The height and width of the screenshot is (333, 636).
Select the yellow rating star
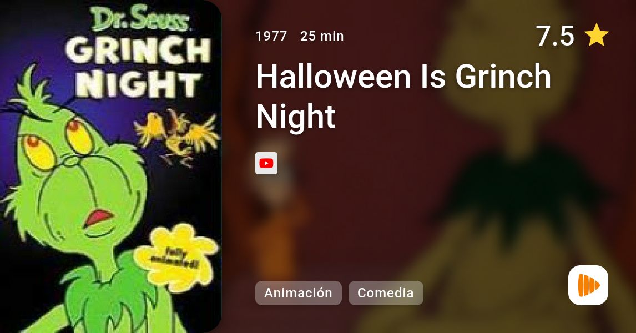click(597, 36)
